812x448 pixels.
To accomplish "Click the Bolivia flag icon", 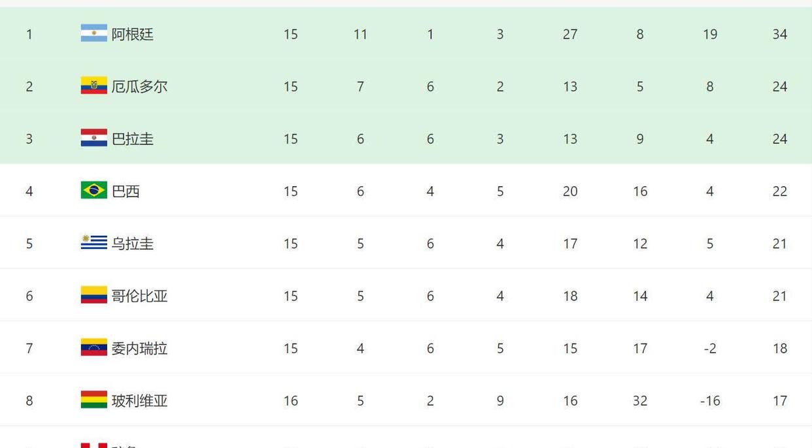I will 94,399.
